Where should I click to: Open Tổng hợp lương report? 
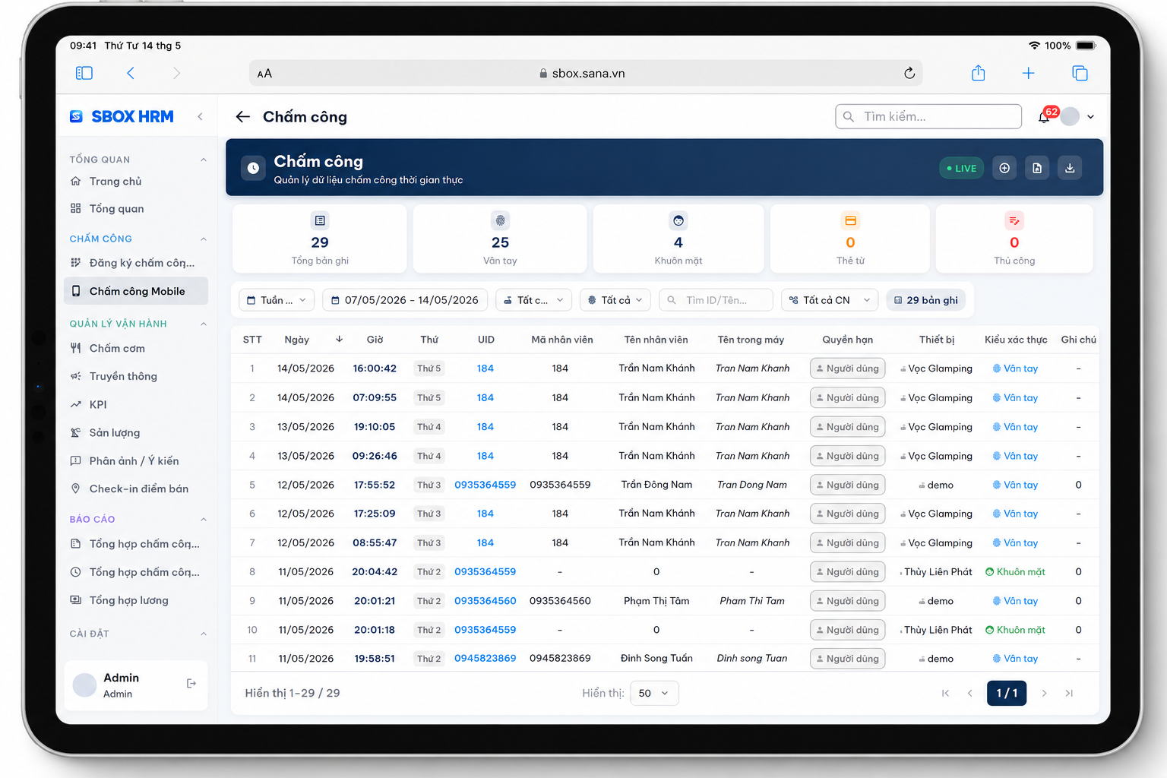tap(136, 600)
